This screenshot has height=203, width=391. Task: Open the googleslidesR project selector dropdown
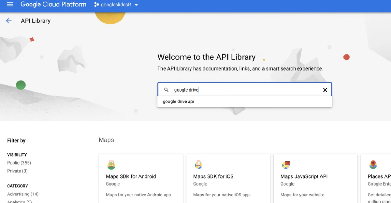[x=116, y=5]
